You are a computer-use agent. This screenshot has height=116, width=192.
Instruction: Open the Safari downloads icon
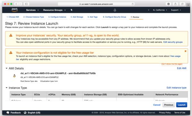(168, 4)
